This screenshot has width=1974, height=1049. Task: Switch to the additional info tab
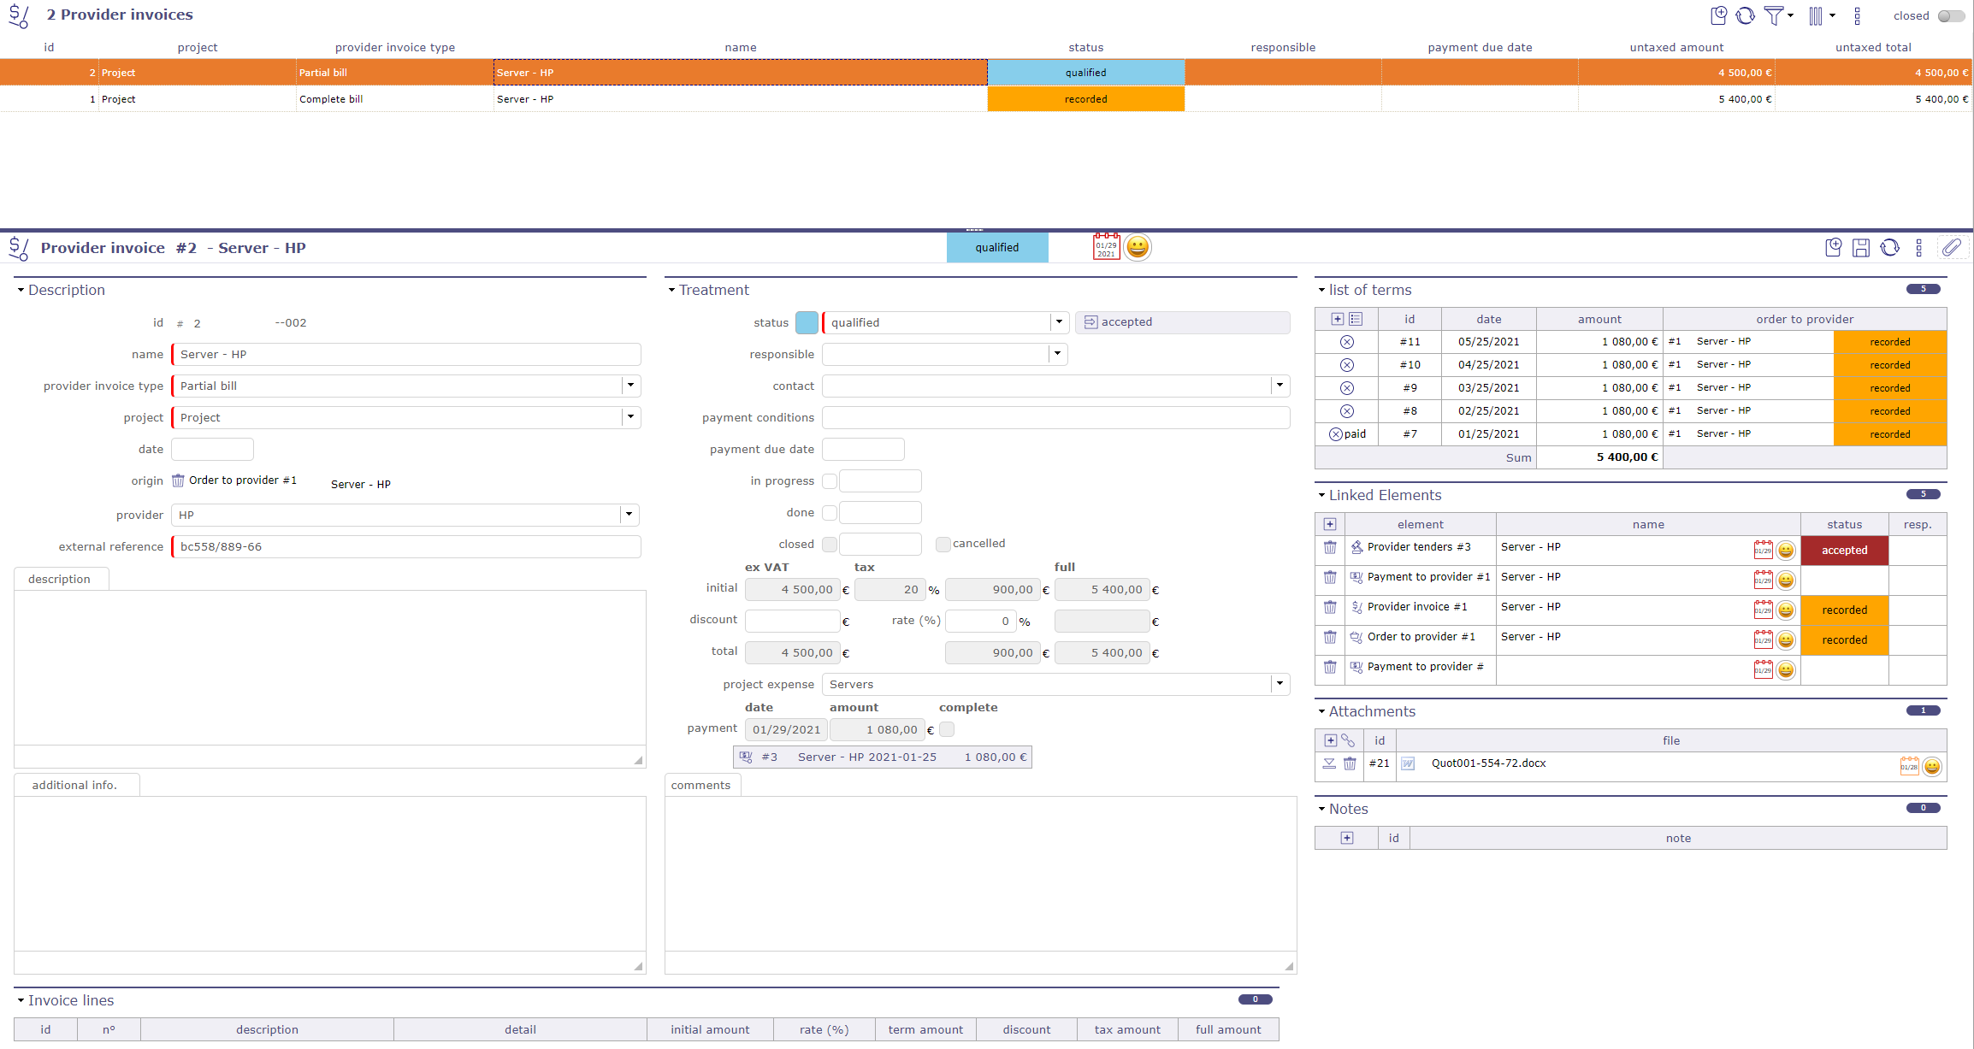click(76, 784)
